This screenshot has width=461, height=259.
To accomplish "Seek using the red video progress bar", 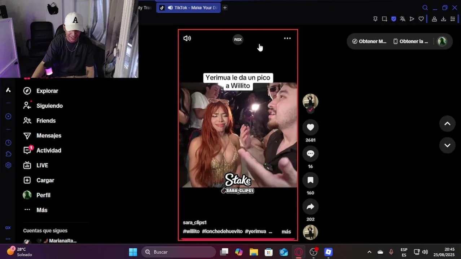I will 238,239.
